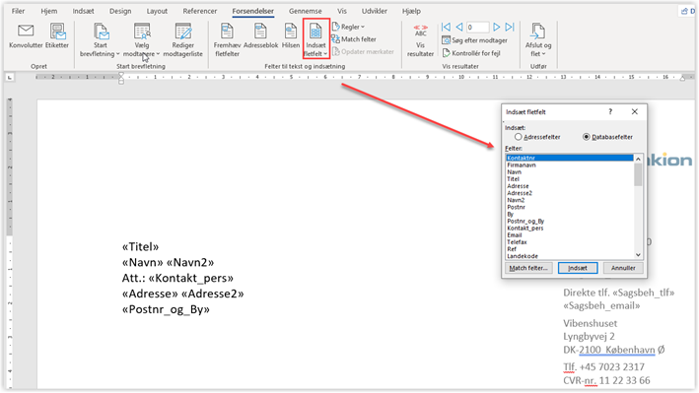
Task: Switch to the Referencer tab
Action: (200, 11)
